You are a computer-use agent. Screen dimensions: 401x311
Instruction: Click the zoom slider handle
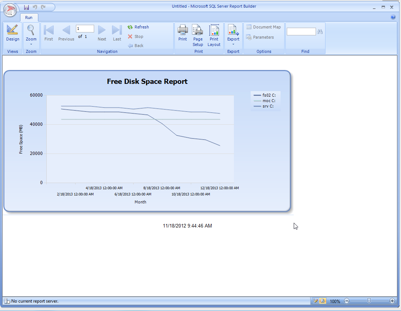(369, 301)
